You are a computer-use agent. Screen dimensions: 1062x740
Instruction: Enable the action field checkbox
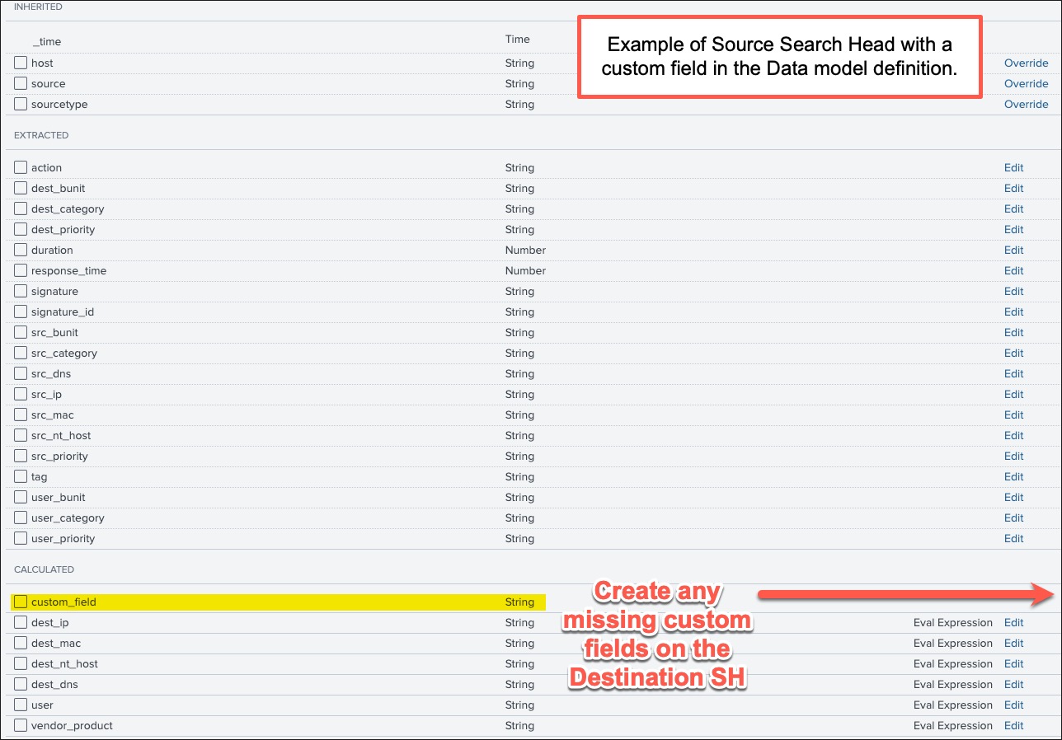[20, 167]
